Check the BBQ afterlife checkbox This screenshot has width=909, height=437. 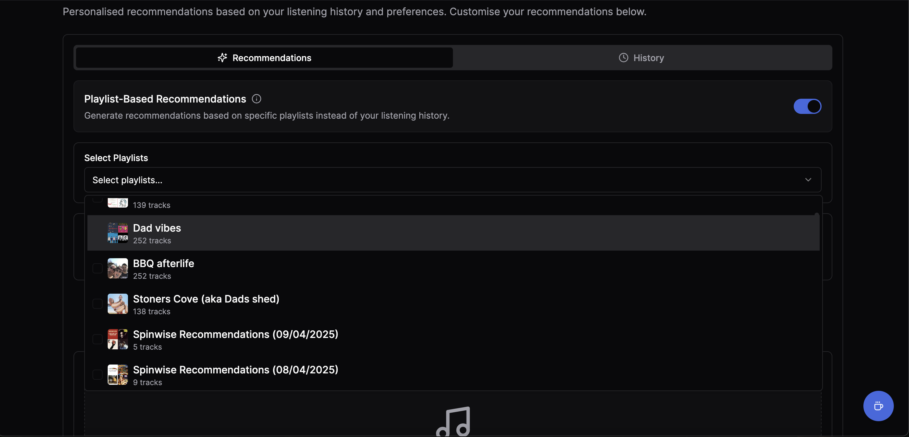tap(98, 269)
